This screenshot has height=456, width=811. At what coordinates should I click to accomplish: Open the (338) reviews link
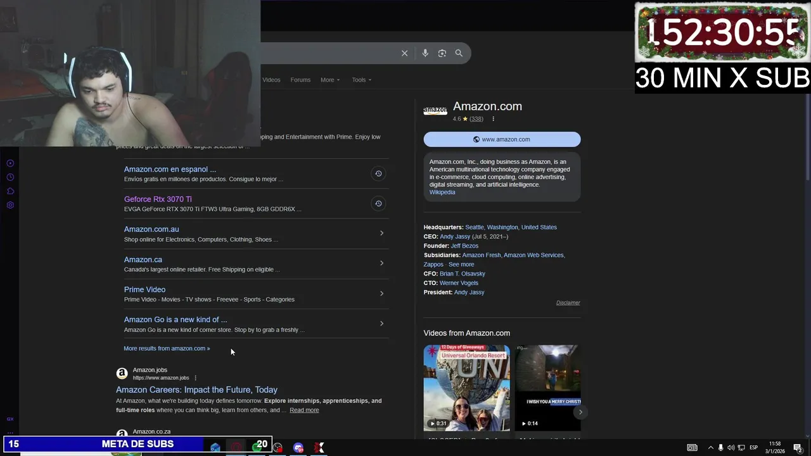tap(476, 119)
